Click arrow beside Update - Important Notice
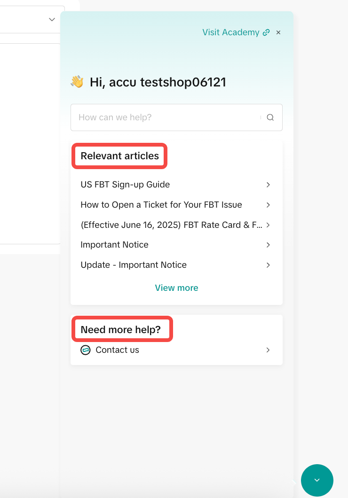The width and height of the screenshot is (348, 498). point(268,265)
